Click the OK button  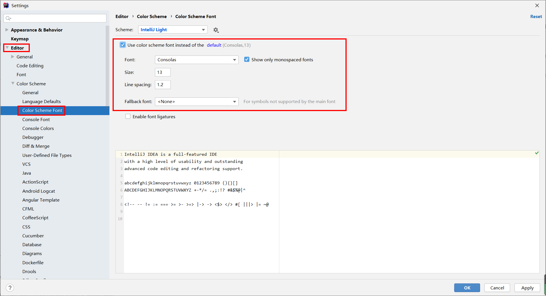point(467,288)
